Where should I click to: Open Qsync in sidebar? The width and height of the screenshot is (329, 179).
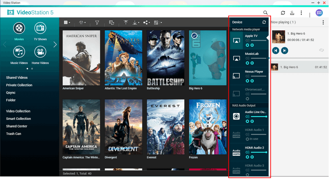(x=11, y=92)
